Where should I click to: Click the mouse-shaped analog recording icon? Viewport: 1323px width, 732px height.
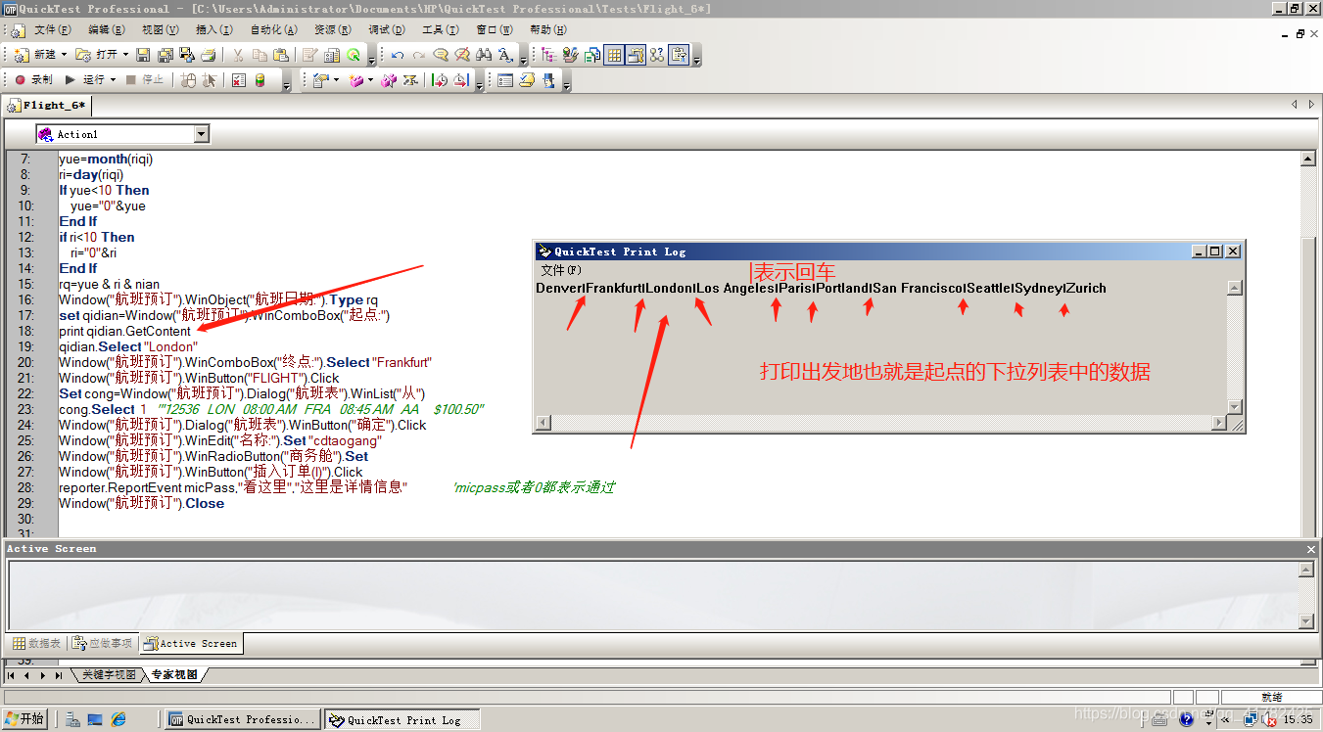coord(188,80)
